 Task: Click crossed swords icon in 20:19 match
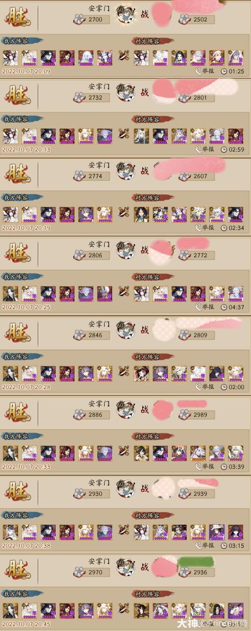click(123, 213)
